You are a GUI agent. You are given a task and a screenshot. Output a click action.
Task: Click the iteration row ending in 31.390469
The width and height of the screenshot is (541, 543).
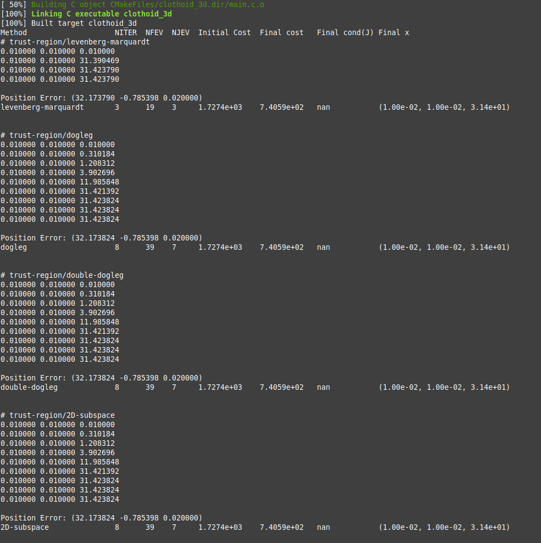[x=60, y=60]
